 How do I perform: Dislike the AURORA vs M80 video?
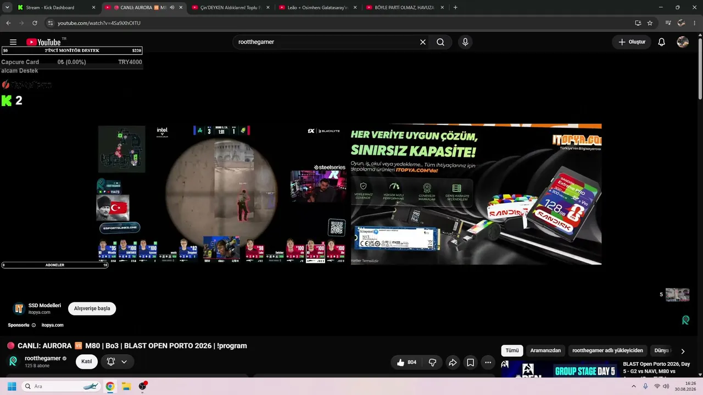pos(432,362)
